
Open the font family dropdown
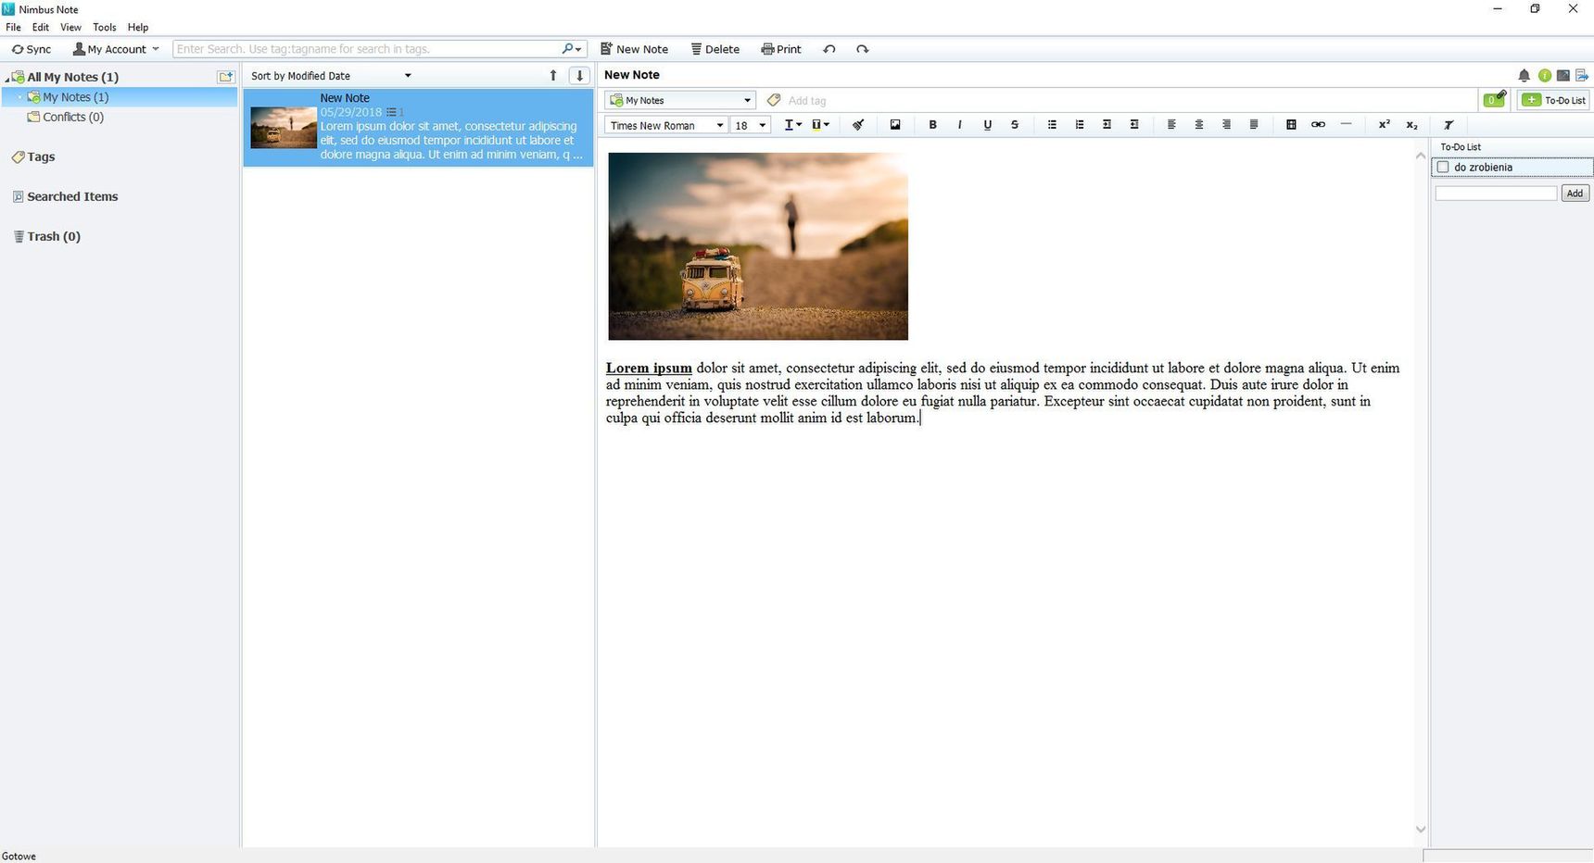pyautogui.click(x=665, y=125)
